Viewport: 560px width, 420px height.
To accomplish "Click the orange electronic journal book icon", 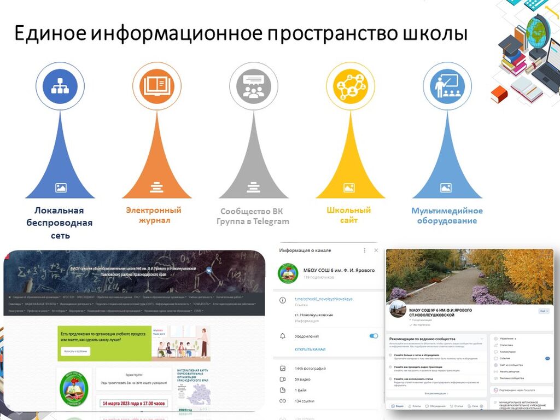I will 156,86.
